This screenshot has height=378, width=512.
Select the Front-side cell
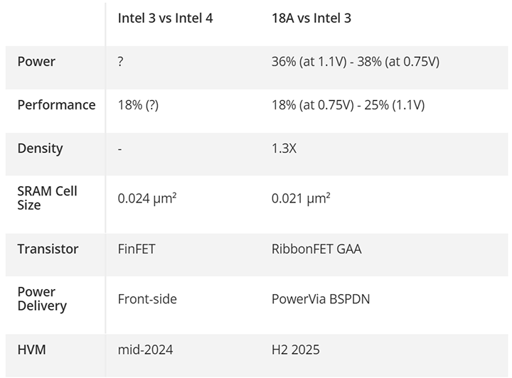[147, 299]
